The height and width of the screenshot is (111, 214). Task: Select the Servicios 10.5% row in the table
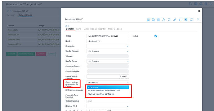[x=34, y=44]
